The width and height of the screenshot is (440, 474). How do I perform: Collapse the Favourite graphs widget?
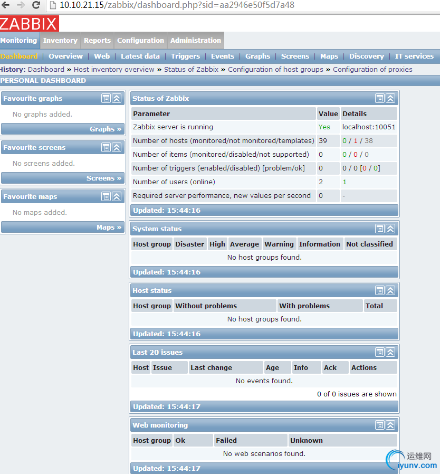pyautogui.click(x=117, y=98)
